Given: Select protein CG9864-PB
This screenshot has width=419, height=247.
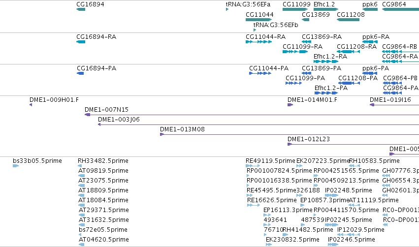Looking at the screenshot, I should [x=400, y=78].
